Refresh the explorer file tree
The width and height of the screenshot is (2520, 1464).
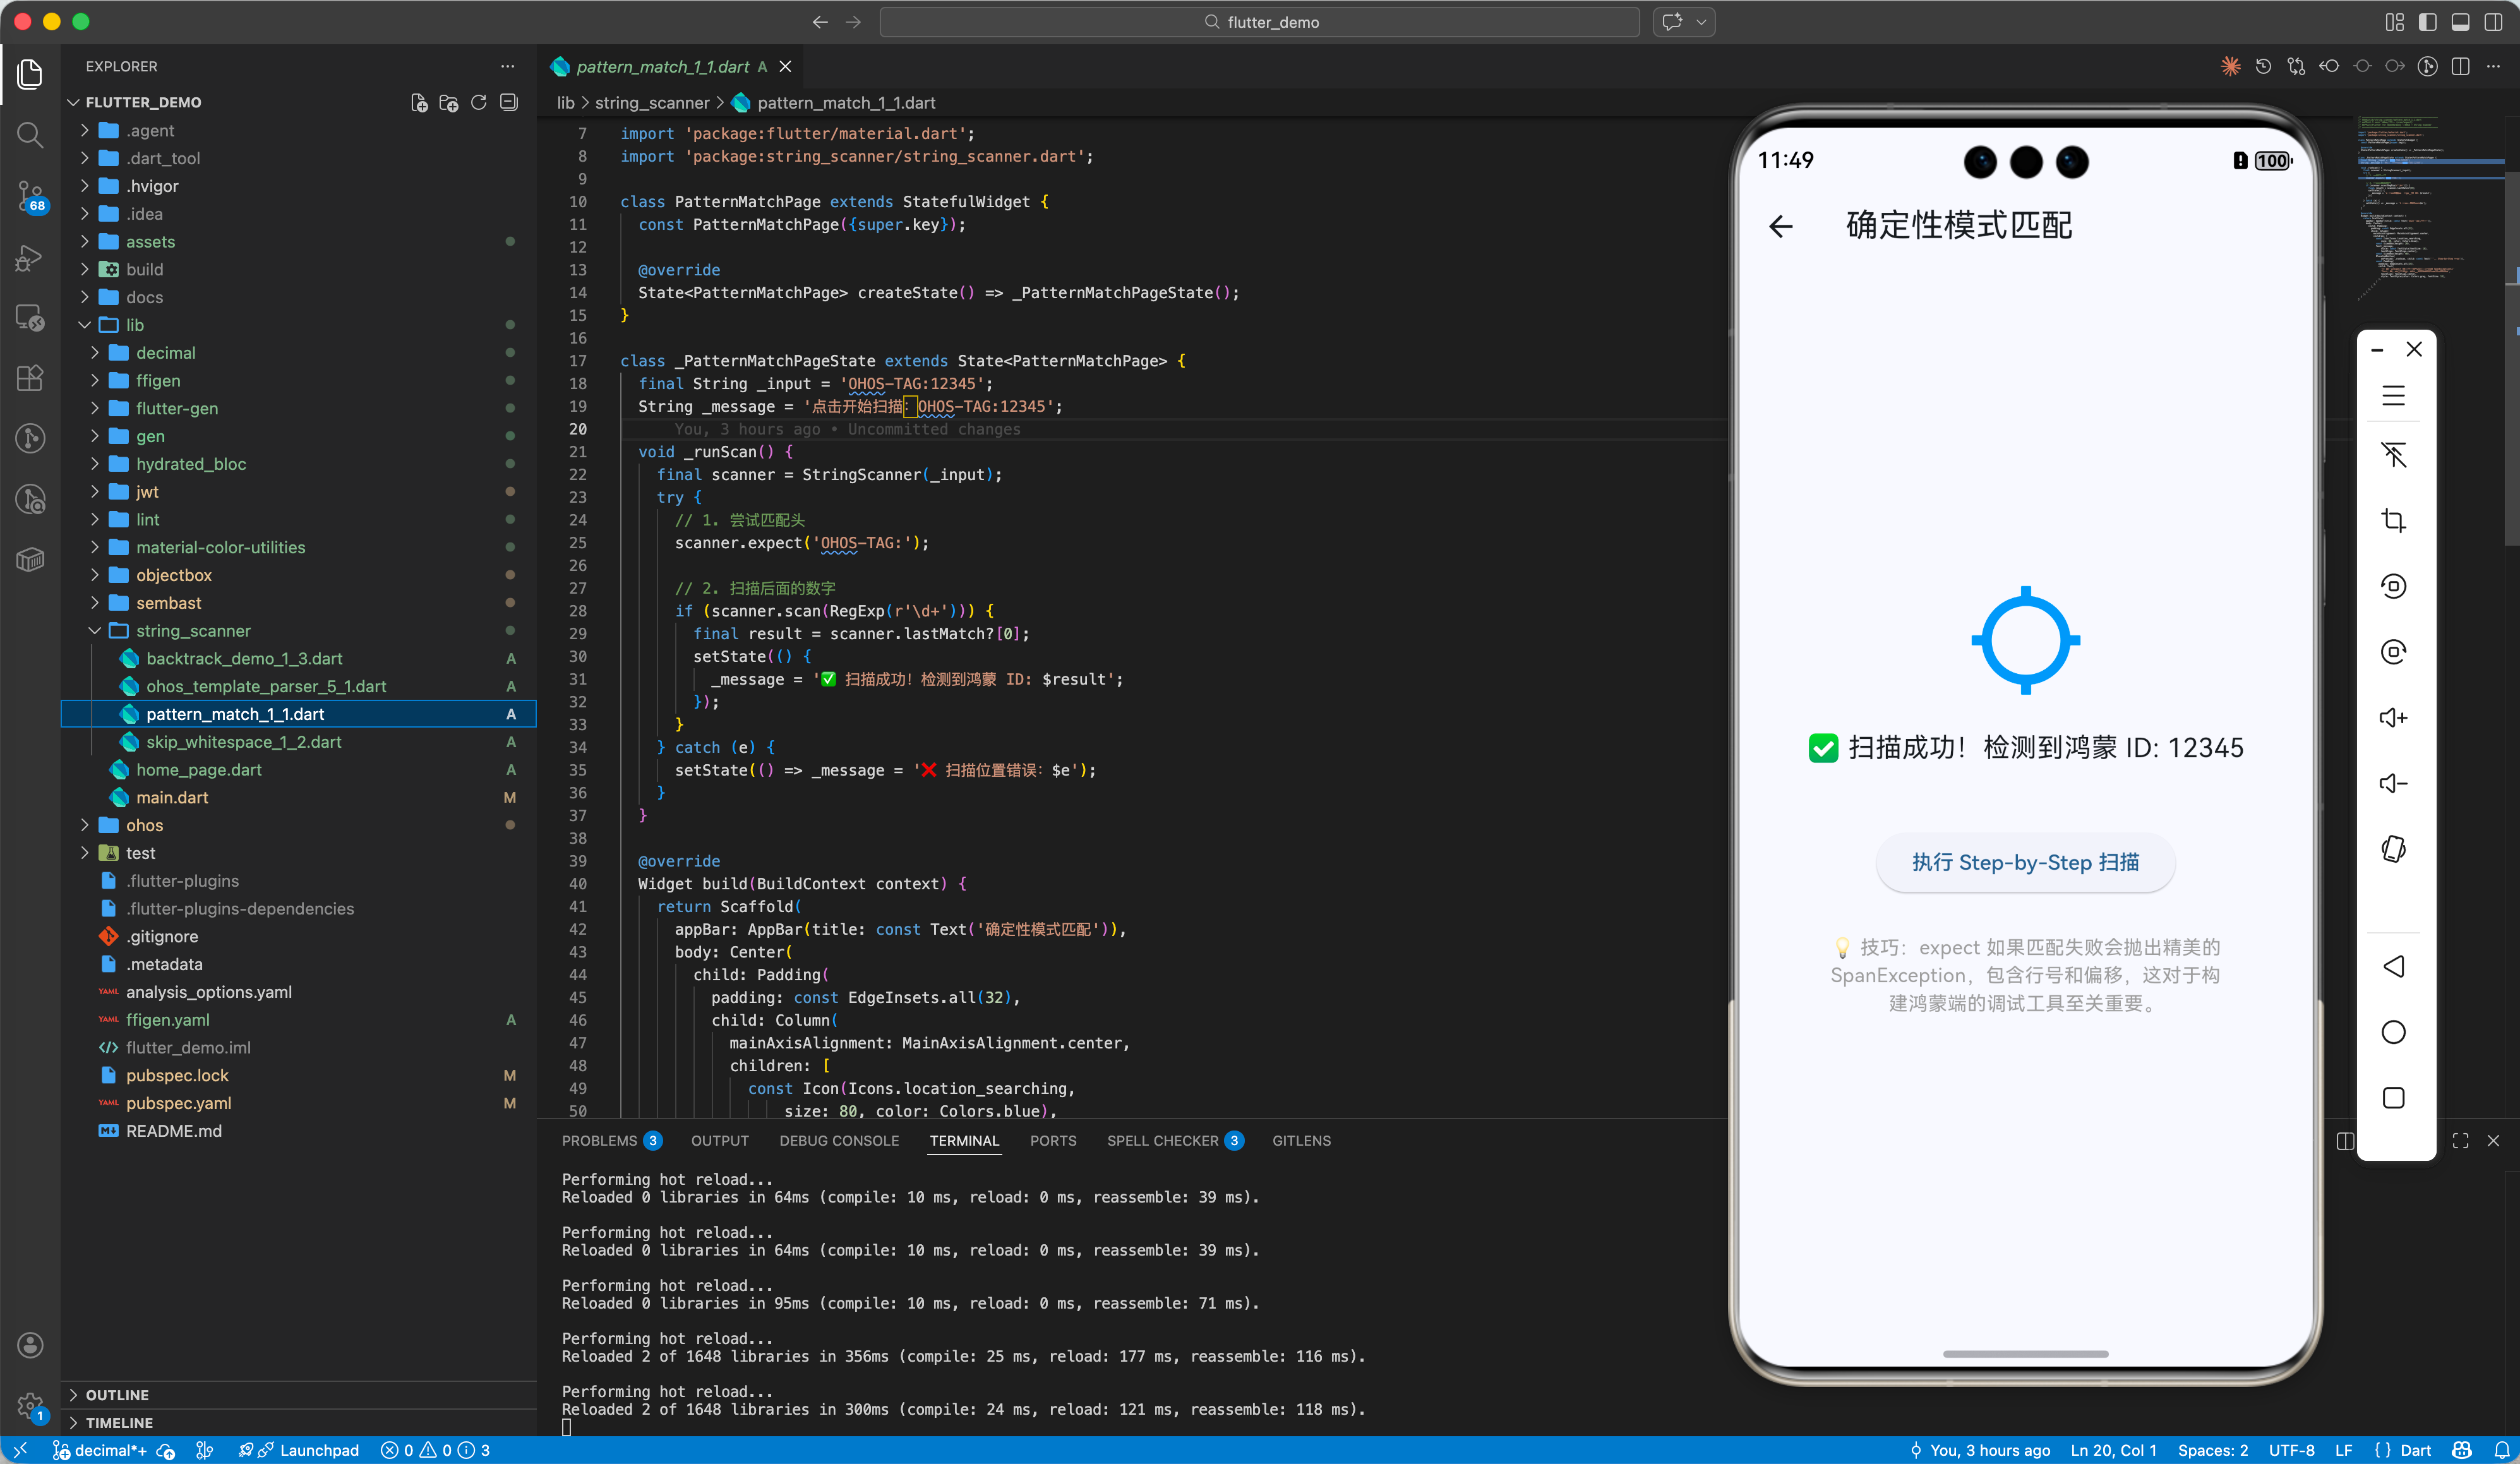[479, 102]
